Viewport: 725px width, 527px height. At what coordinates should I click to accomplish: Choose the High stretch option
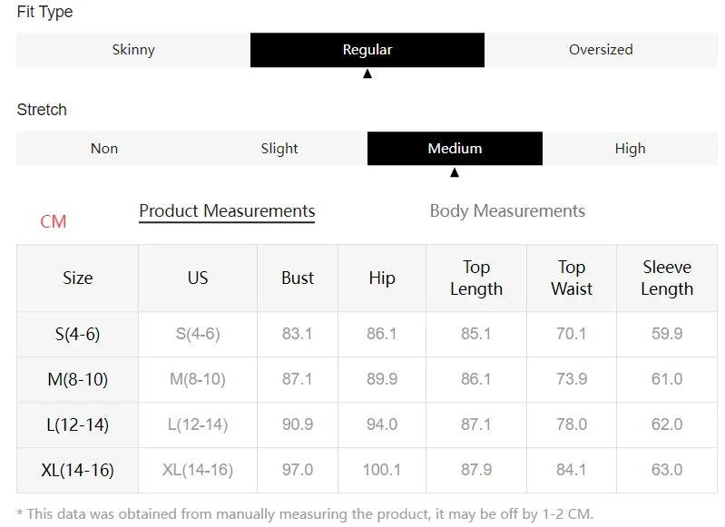point(630,149)
